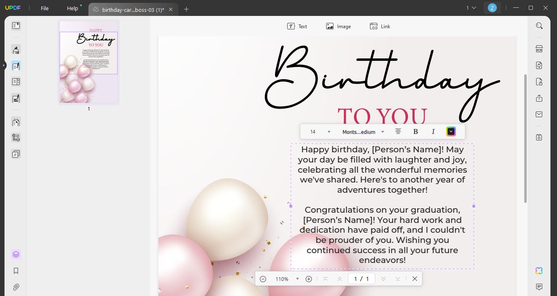Image resolution: width=557 pixels, height=296 pixels.
Task: Open the page tools copy icon
Action: [x=16, y=122]
